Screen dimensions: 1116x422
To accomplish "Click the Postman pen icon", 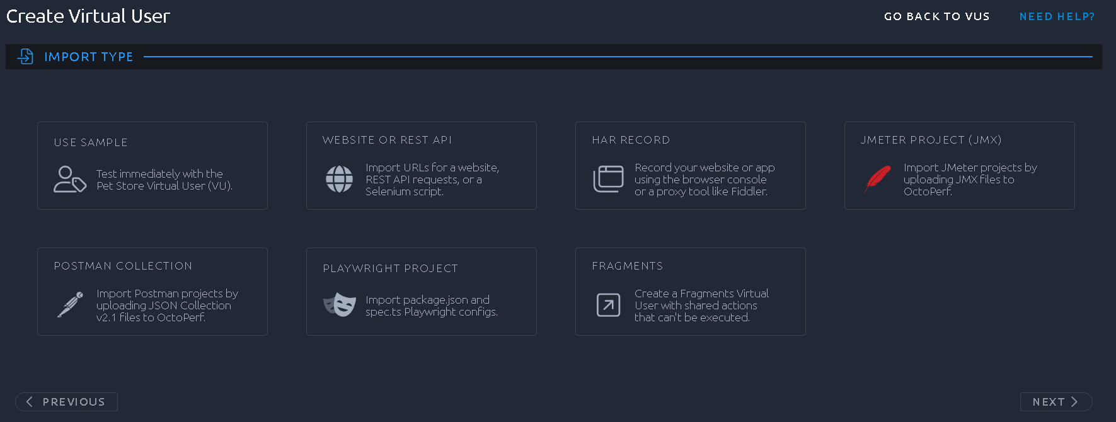I will pyautogui.click(x=71, y=305).
